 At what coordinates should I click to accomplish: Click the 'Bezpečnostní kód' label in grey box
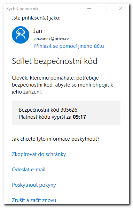coord(39,110)
